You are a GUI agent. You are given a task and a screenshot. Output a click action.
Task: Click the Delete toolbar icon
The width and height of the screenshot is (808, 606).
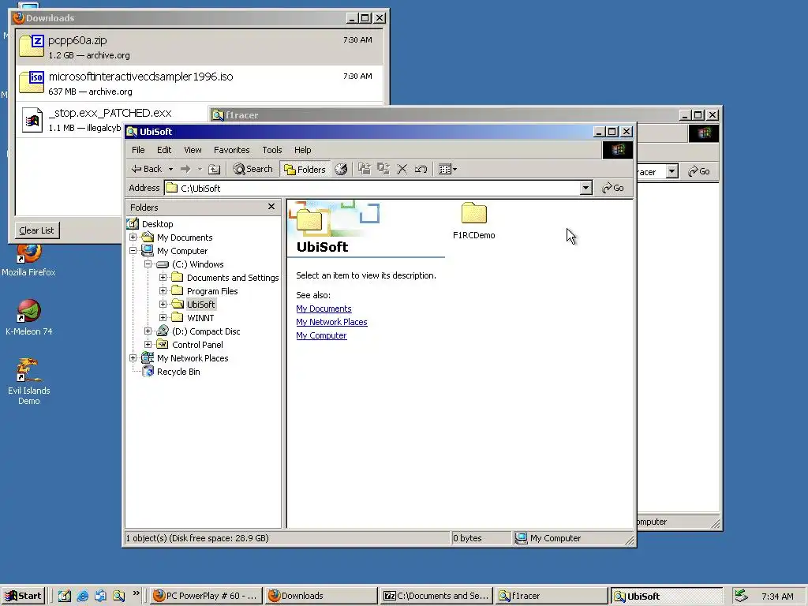(402, 169)
